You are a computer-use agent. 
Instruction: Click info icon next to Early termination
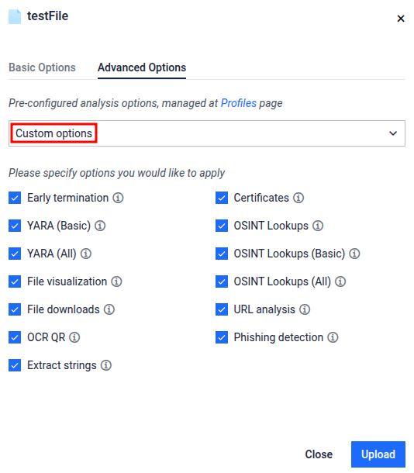coord(118,198)
